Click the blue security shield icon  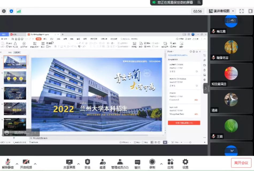[11, 11]
